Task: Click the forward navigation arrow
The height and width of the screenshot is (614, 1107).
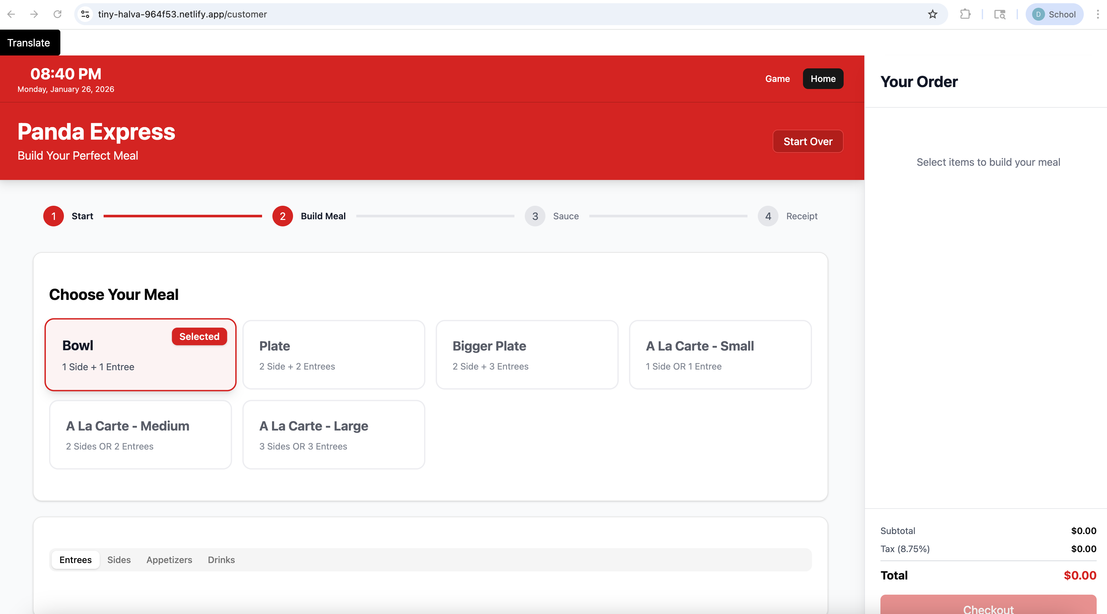Action: pos(34,14)
